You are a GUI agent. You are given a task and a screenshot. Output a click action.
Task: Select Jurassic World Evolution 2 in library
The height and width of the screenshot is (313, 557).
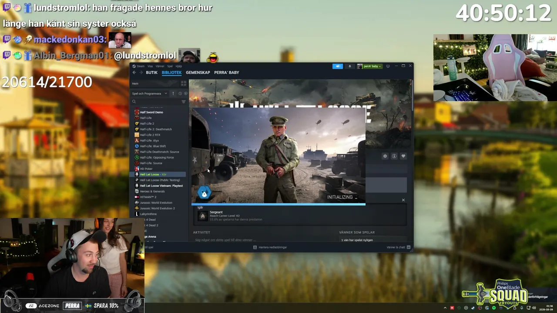[x=157, y=208]
